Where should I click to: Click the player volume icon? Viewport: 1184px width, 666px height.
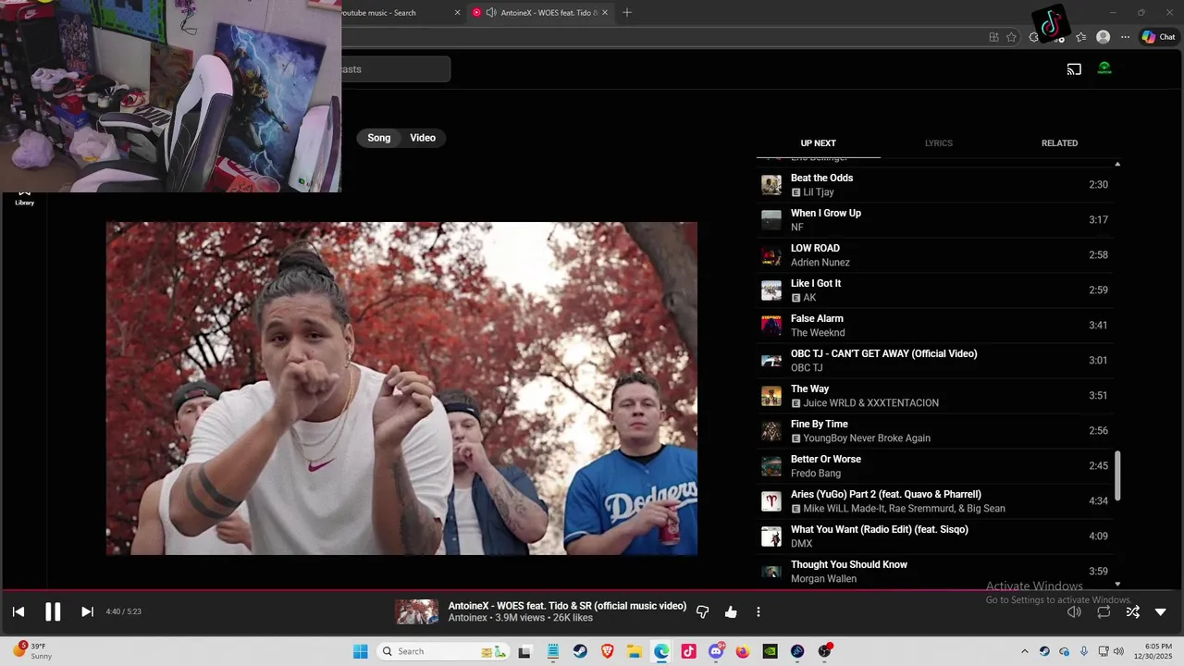1074,611
